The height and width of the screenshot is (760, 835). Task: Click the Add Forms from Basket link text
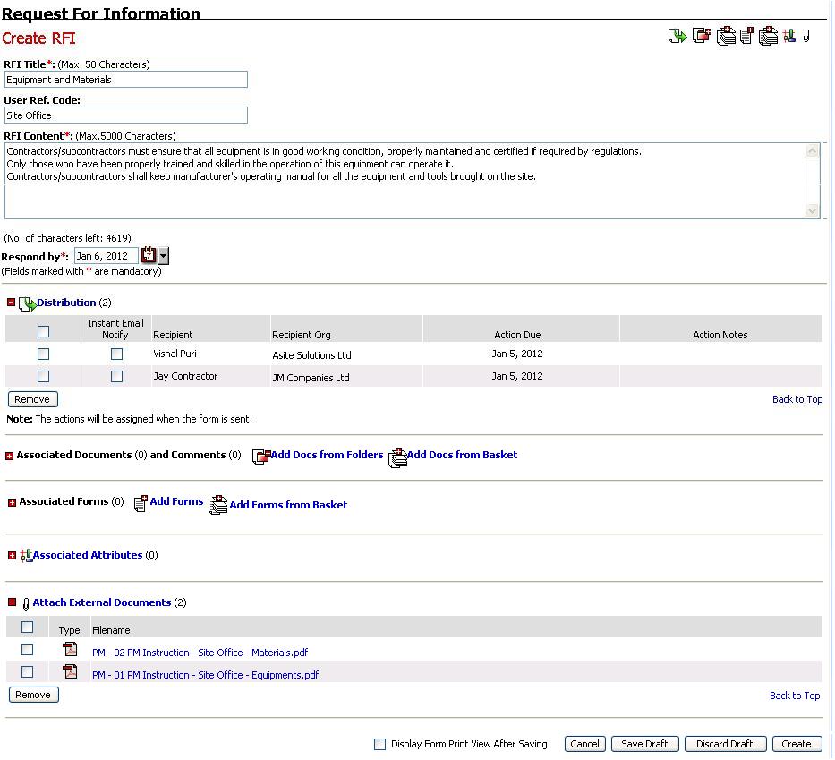coord(288,505)
